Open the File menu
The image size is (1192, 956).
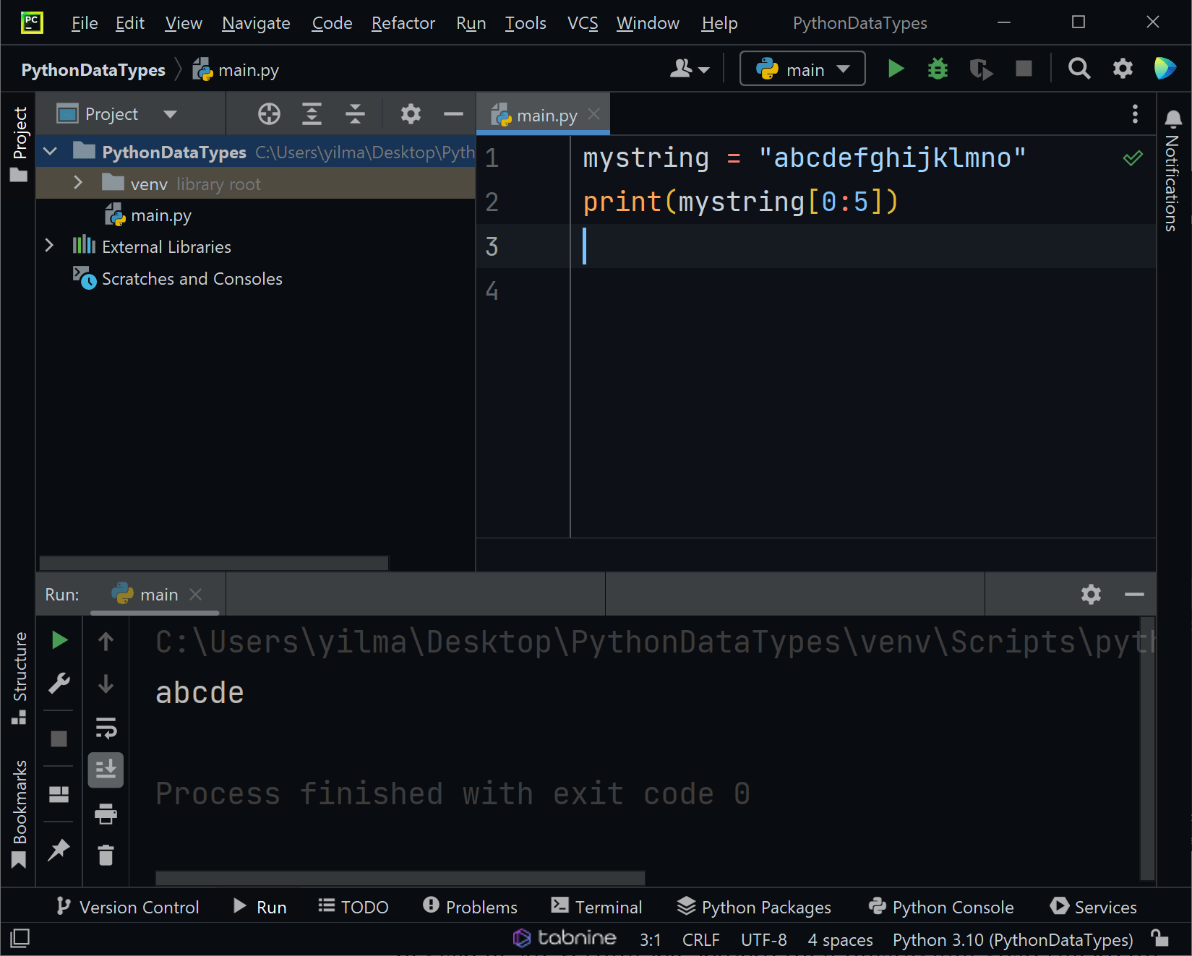click(x=85, y=23)
